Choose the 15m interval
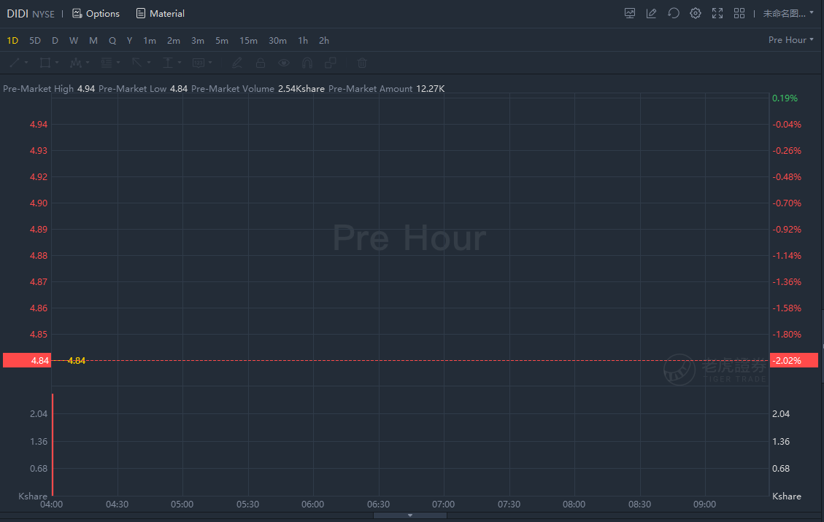Viewport: 824px width, 522px height. [x=249, y=40]
